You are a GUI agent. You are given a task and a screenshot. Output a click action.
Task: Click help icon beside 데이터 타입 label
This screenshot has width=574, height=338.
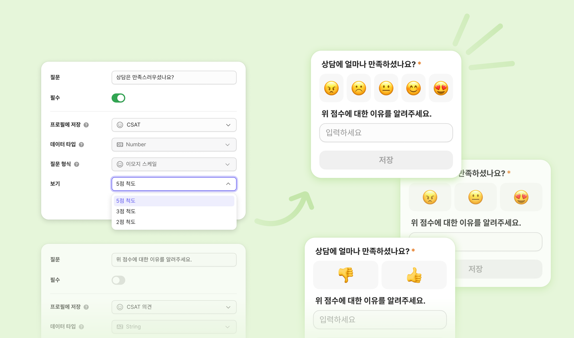click(x=82, y=145)
